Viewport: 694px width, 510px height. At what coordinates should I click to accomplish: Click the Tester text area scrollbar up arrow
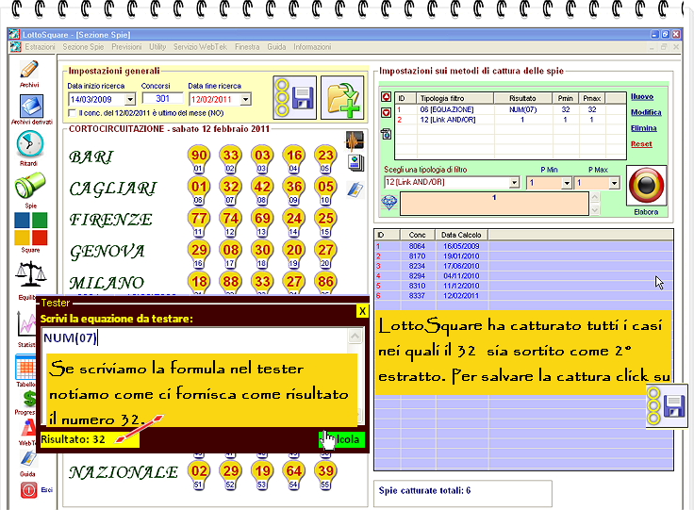[x=355, y=337]
